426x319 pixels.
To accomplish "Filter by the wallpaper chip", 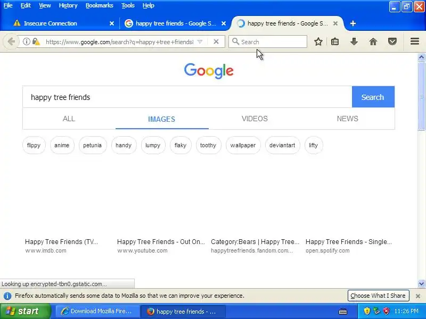I will coord(243,145).
